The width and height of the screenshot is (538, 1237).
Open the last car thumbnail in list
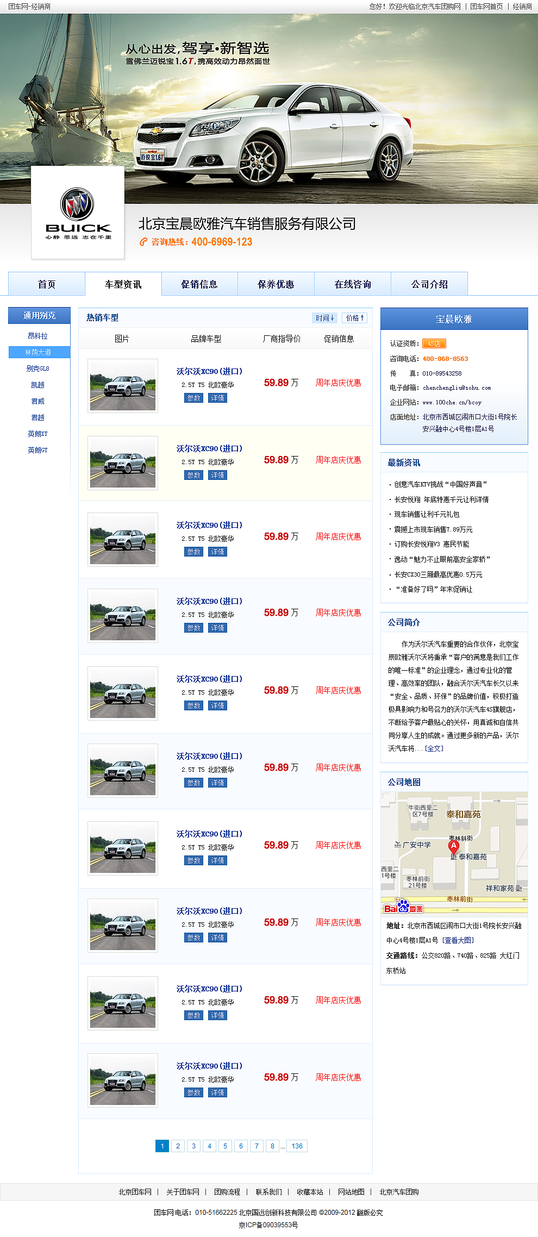click(x=123, y=1080)
